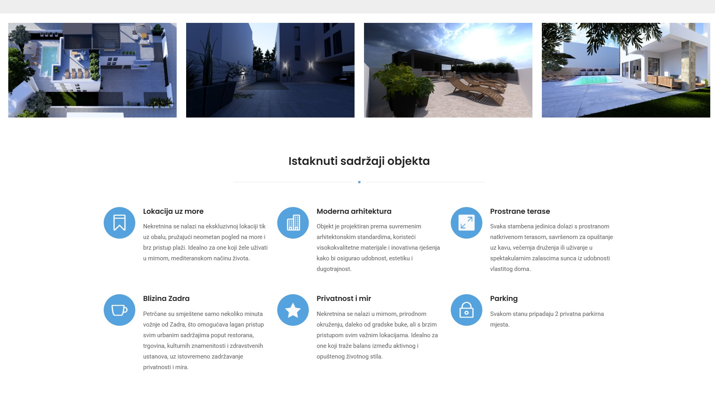The height and width of the screenshot is (394, 715).
Task: Click the Istaknuti sadržaji objekta title
Action: (x=359, y=161)
